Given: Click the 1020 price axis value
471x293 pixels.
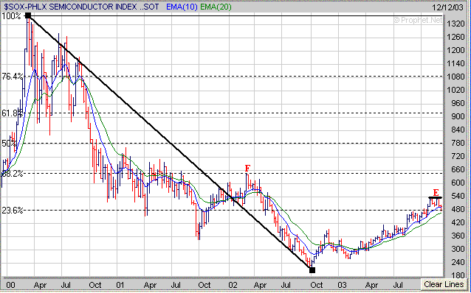Looking at the screenshot, I should pos(455,90).
